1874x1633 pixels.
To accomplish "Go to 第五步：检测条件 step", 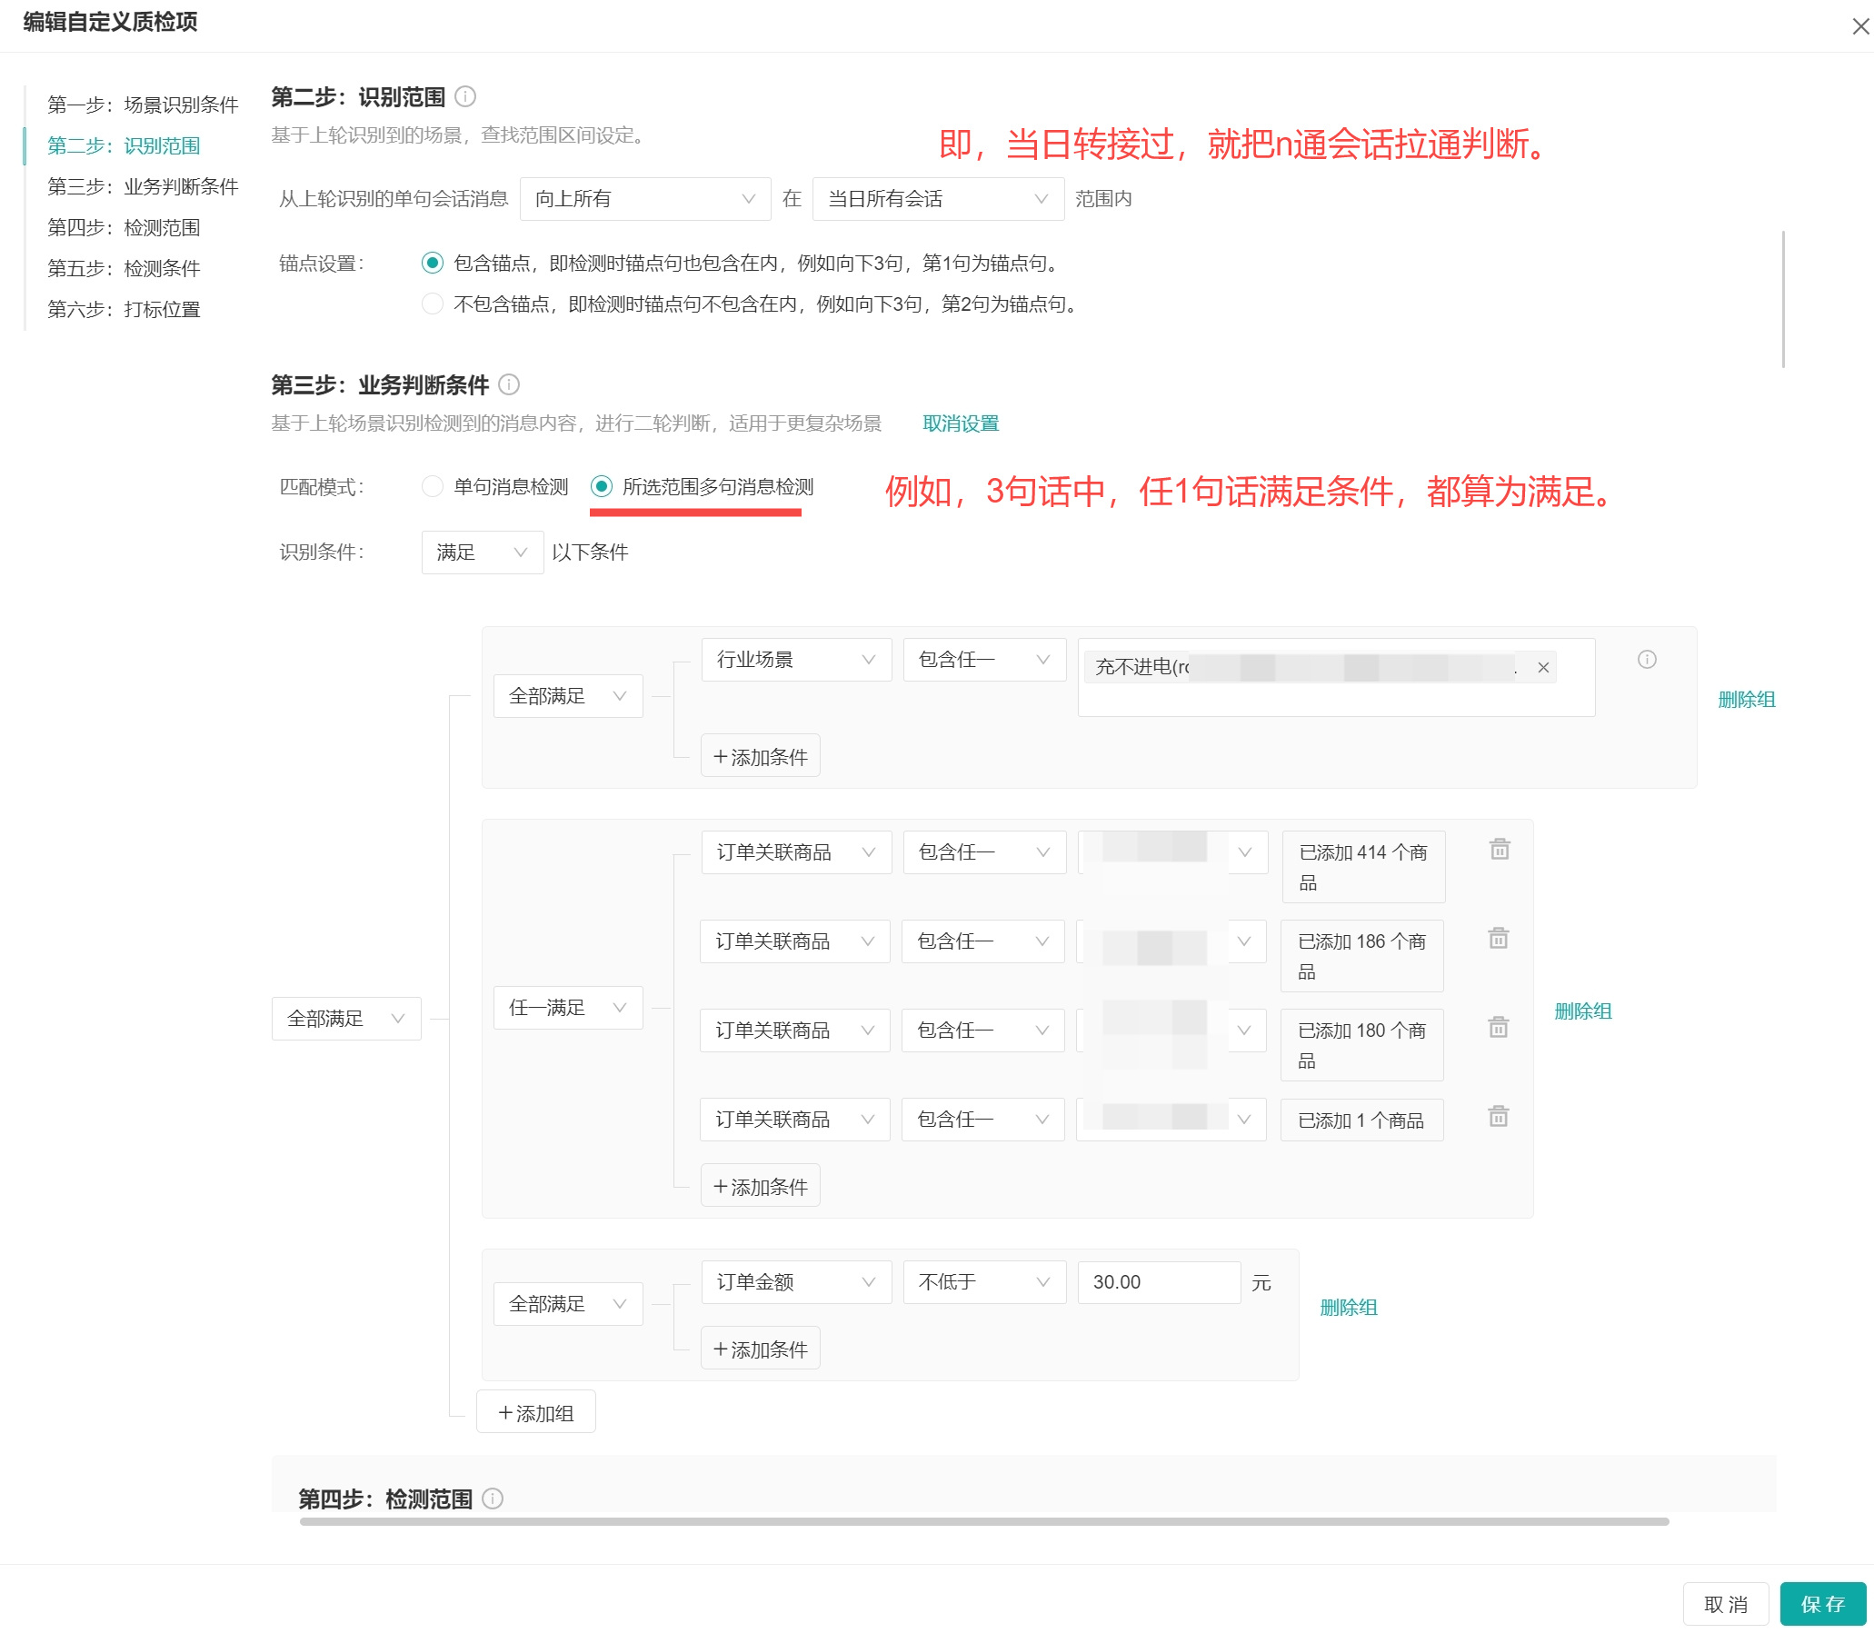I will click(x=124, y=269).
